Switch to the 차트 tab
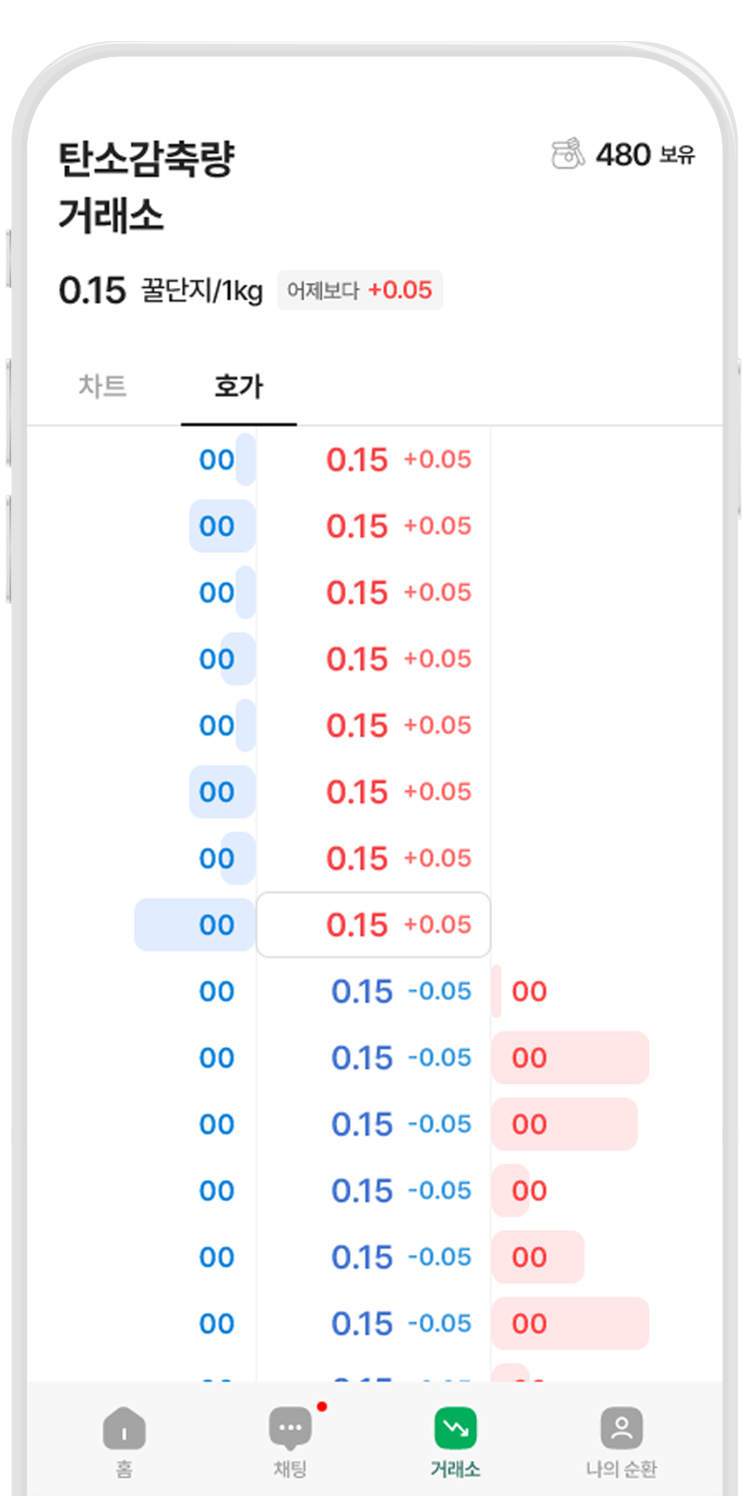 pos(103,386)
